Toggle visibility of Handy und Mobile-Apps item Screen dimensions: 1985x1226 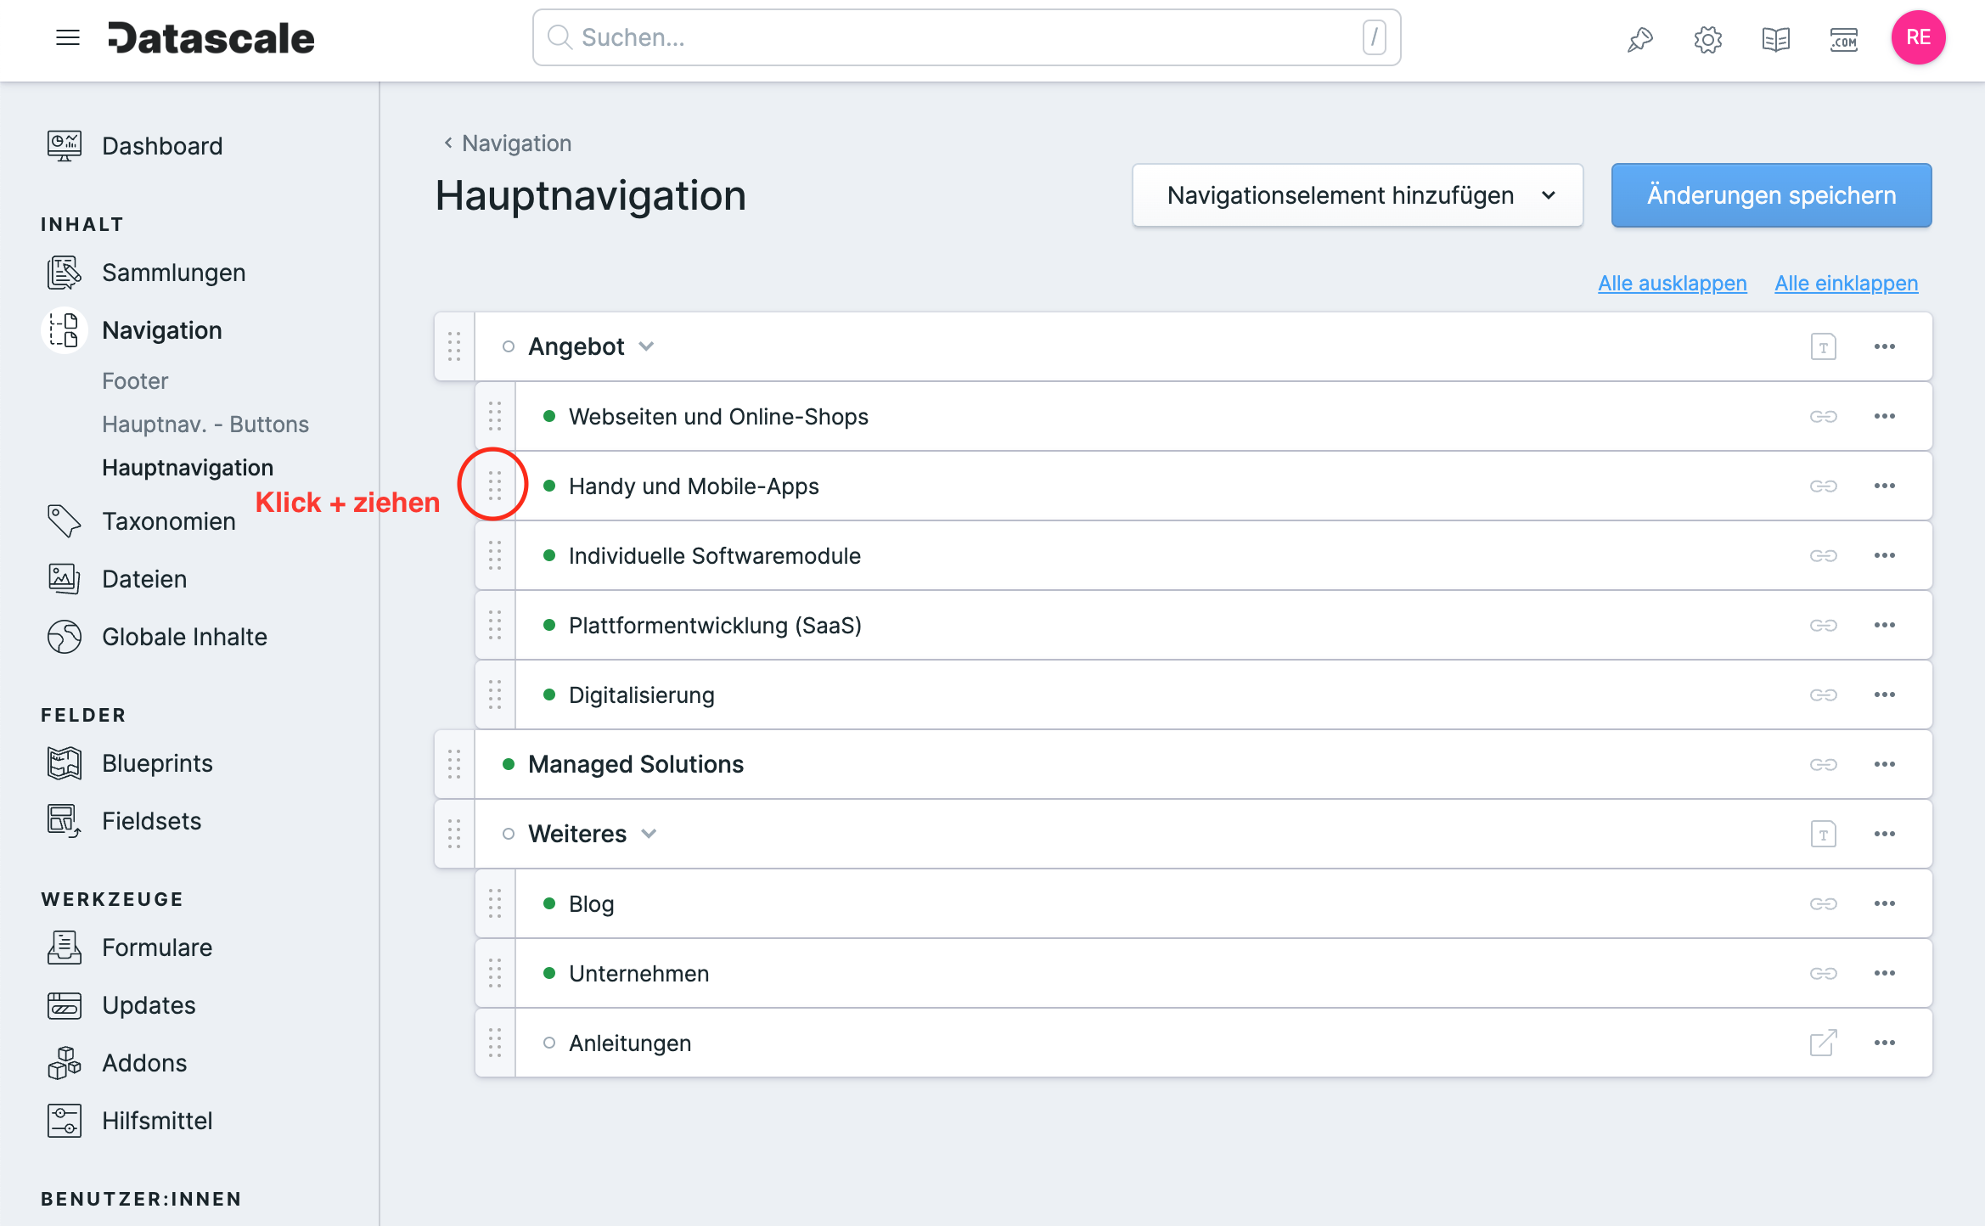pos(550,486)
